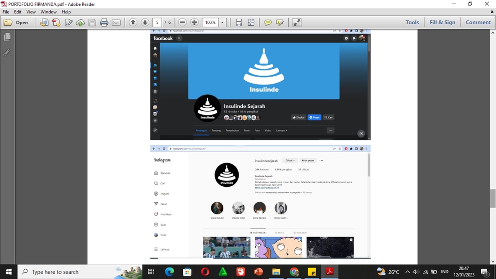
Task: Open the zoom level dropdown arrow
Action: coord(222,22)
